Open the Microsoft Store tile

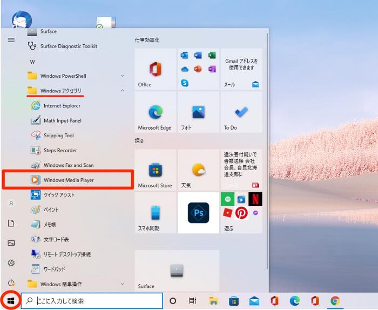pyautogui.click(x=156, y=170)
